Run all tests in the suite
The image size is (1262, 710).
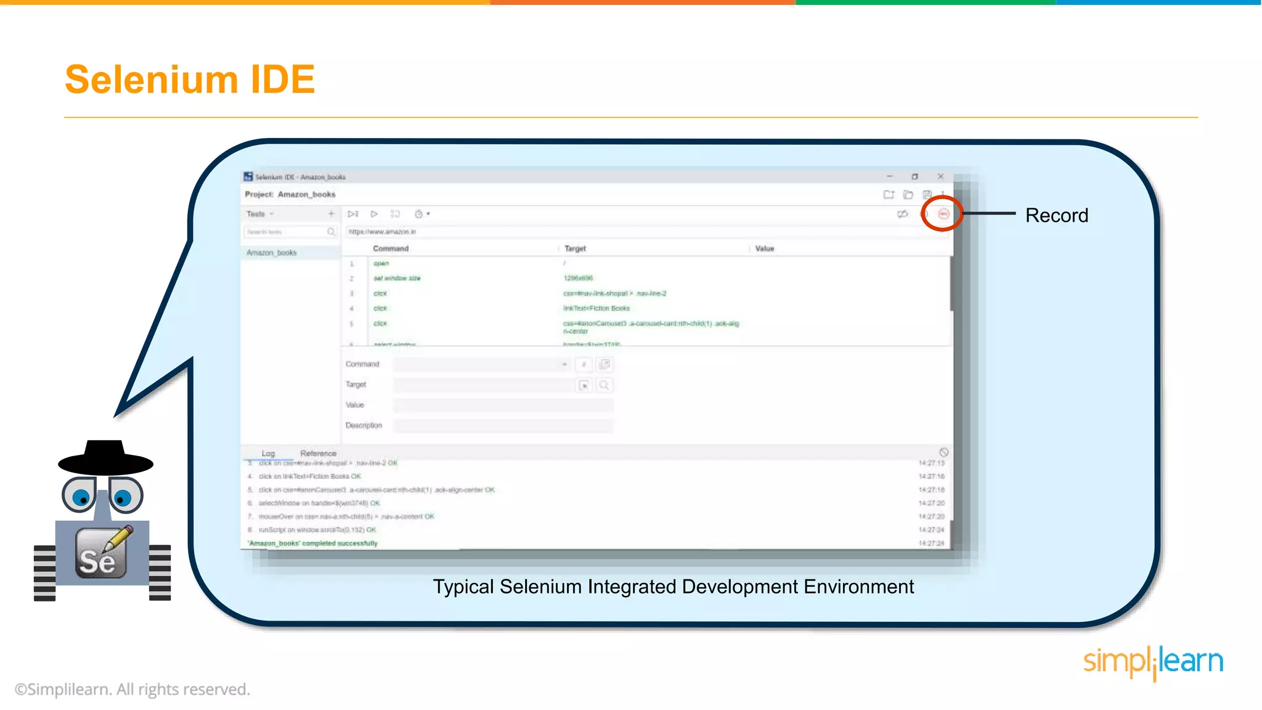[352, 214]
